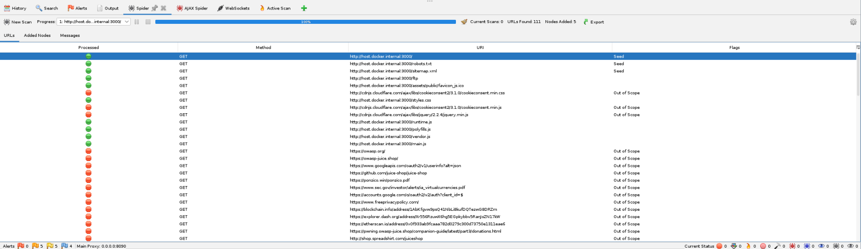Click the 100% scan progress bar
Viewport: 861px width, 249px height.
[306, 22]
